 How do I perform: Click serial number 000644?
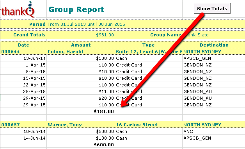click(x=11, y=52)
